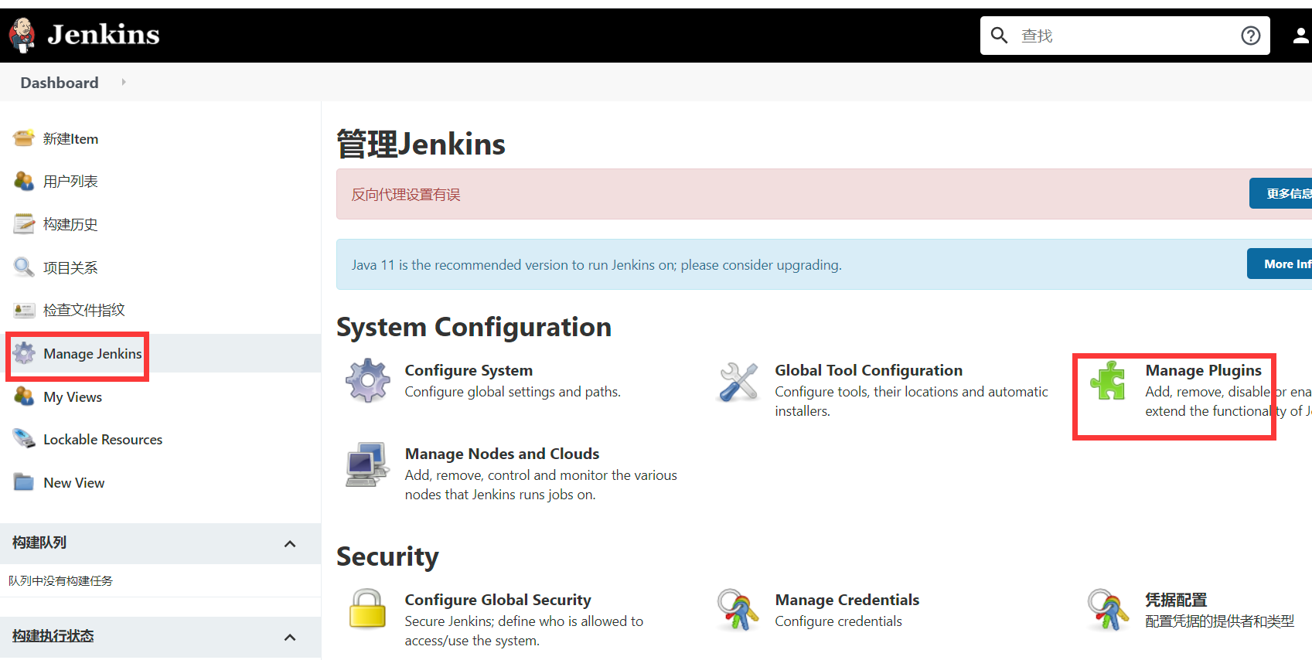Click the green Manage Plugins puzzle icon

1108,380
